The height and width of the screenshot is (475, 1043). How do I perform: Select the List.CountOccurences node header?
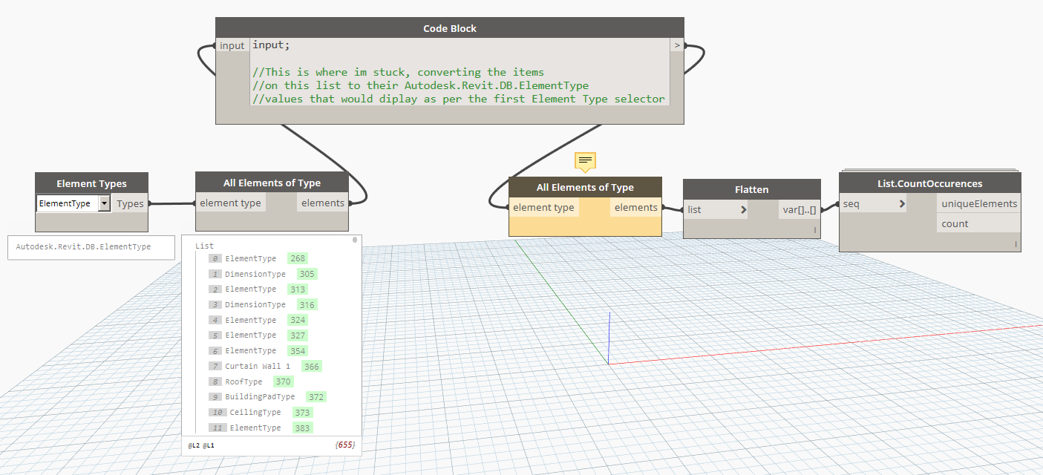click(930, 183)
